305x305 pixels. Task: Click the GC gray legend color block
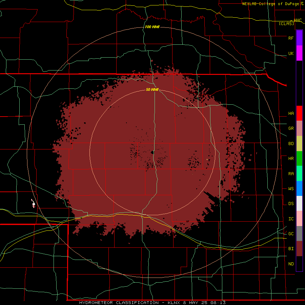click(299, 233)
